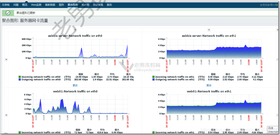Image resolution: width=280 pixels, height=135 pixels.
Task: Click 更改 link under zabbix server eth1 graph
Action: click(x=209, y=85)
